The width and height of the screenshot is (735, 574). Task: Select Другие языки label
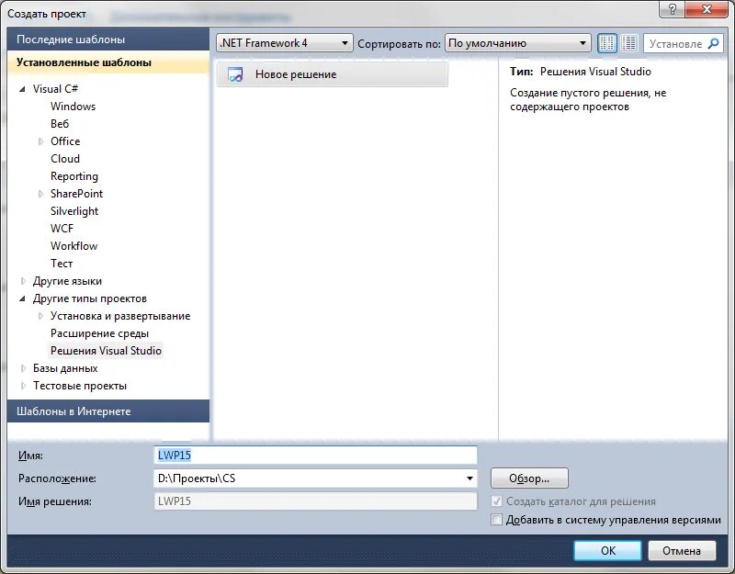coord(67,281)
